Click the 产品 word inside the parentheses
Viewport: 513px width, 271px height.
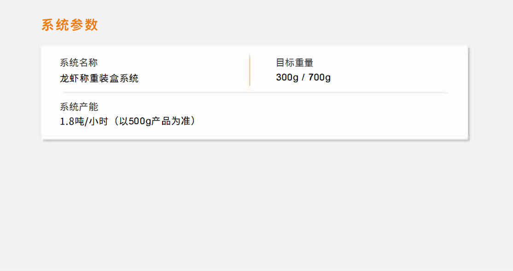tap(161, 121)
